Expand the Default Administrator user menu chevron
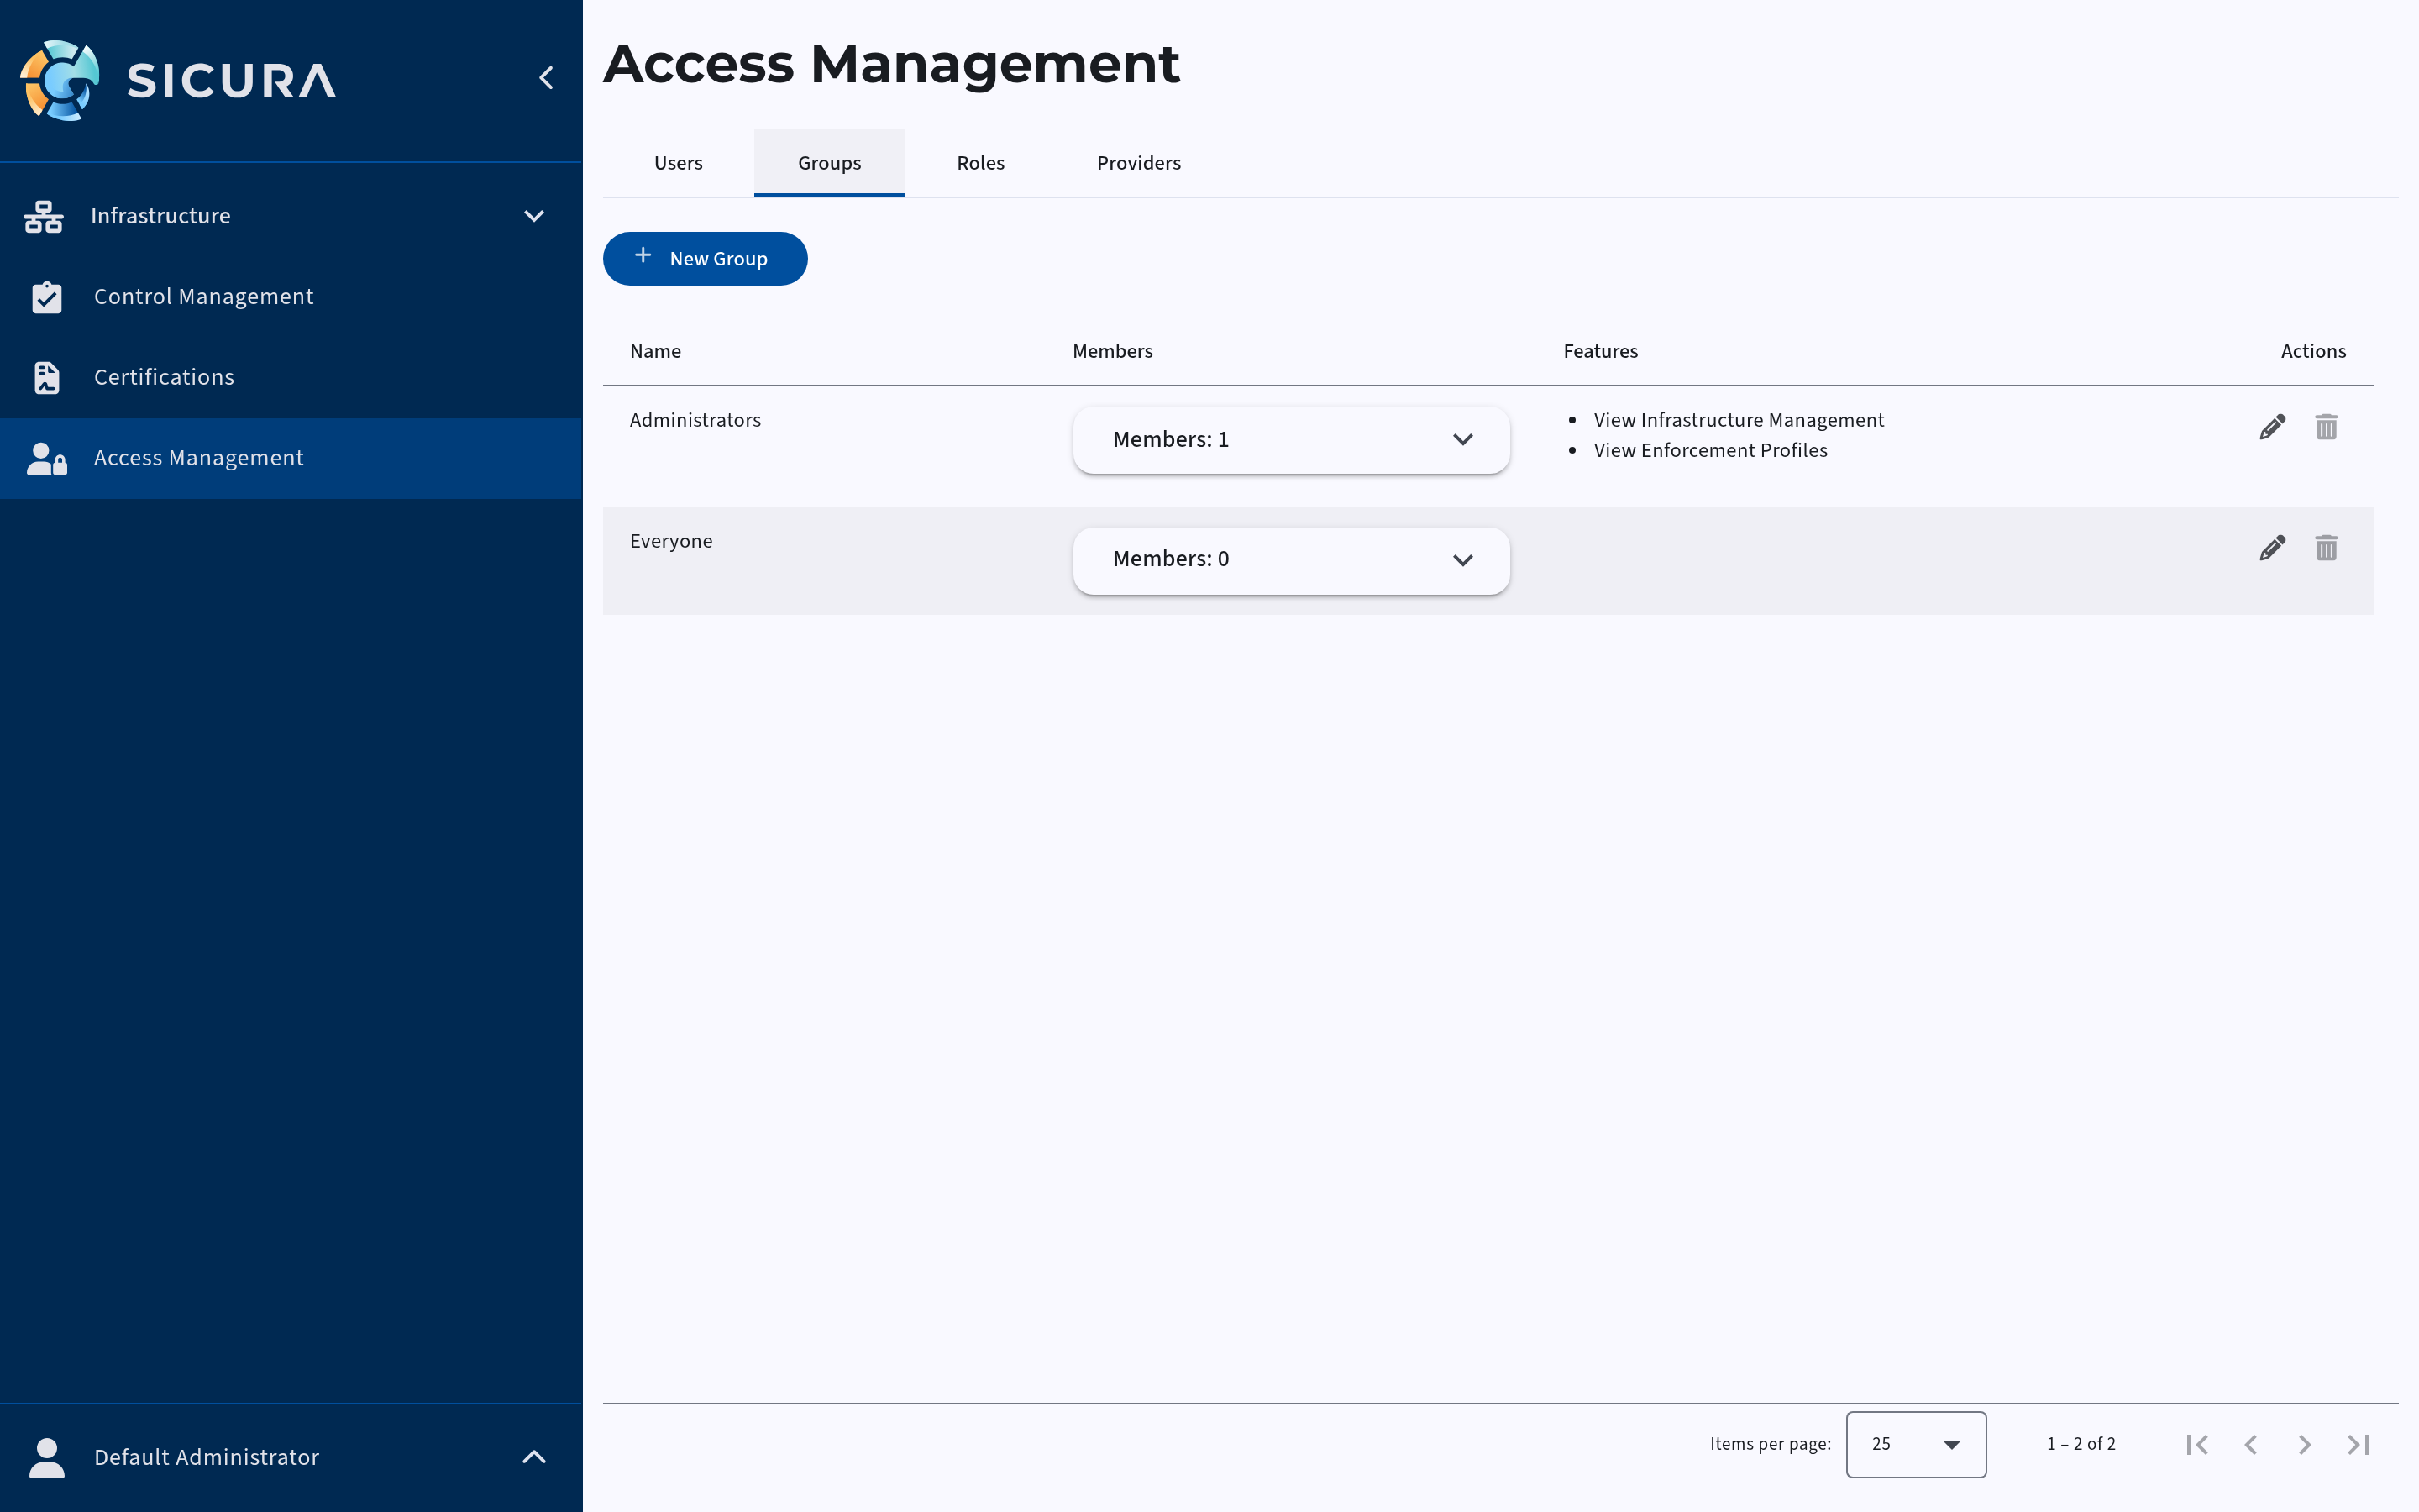The image size is (2419, 1512). coord(534,1457)
